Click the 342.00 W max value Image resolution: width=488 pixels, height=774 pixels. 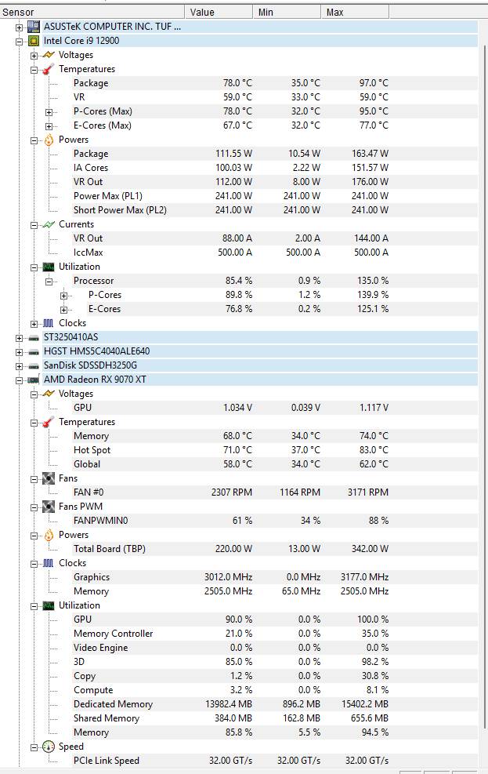click(370, 549)
